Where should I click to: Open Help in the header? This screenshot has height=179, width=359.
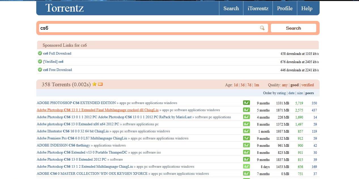307,8
